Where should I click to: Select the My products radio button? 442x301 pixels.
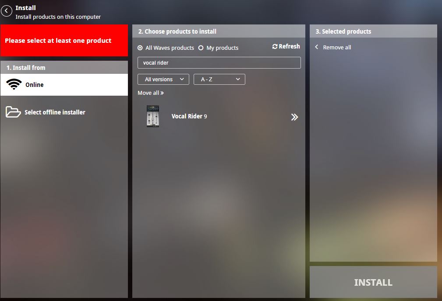point(201,48)
